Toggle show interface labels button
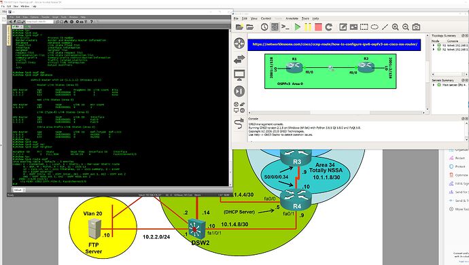 275,27
